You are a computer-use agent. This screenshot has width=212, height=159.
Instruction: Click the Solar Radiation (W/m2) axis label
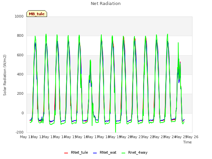point(5,75)
